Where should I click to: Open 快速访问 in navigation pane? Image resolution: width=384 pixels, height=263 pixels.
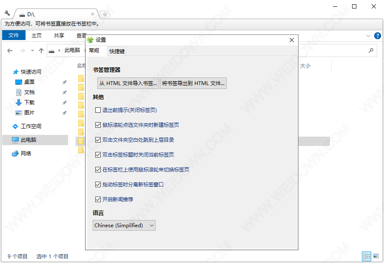pyautogui.click(x=31, y=72)
